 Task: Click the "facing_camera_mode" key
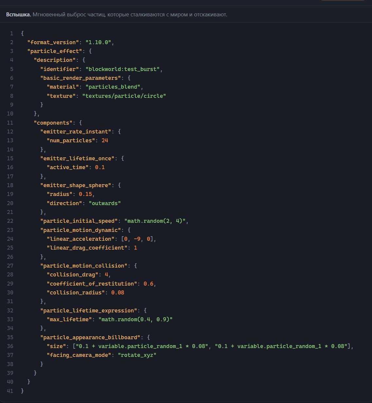coord(79,355)
